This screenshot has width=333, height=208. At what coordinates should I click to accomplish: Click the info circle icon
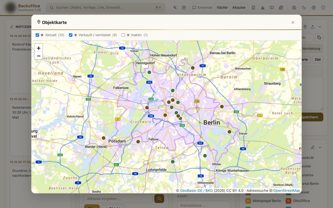[x=323, y=8]
